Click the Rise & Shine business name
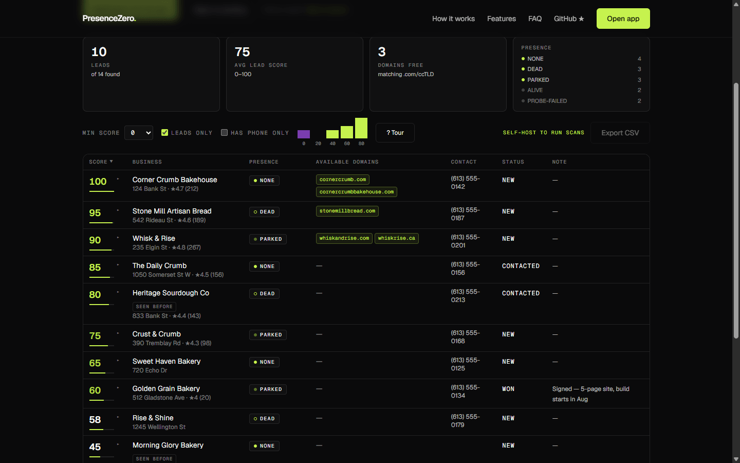The height and width of the screenshot is (463, 740). tap(153, 418)
